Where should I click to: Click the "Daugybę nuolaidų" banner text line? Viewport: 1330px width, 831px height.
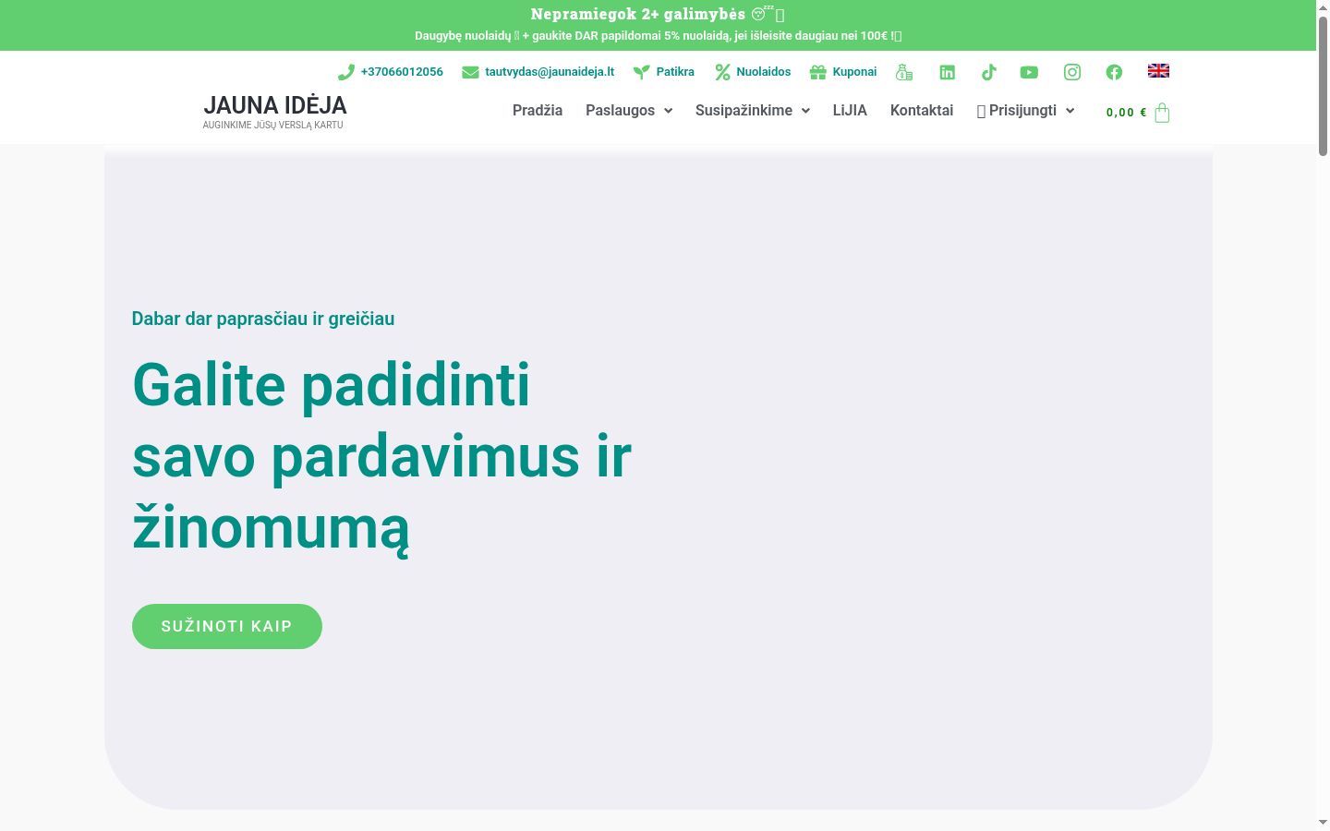tap(658, 36)
